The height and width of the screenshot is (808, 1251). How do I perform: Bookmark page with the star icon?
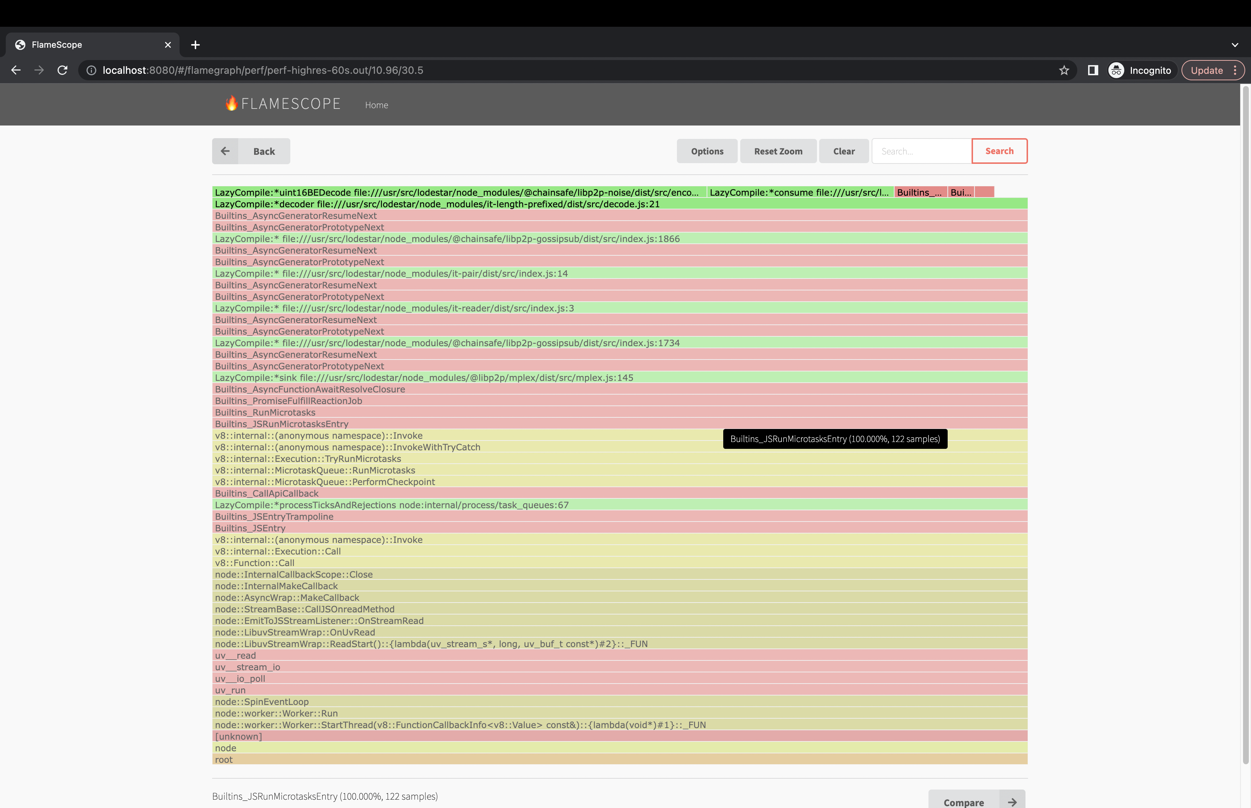coord(1063,70)
